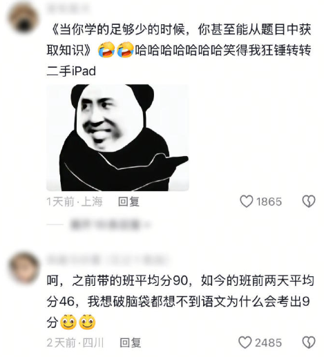324x357 pixels.
Task: Tap the 2485 like count
Action: (x=268, y=343)
